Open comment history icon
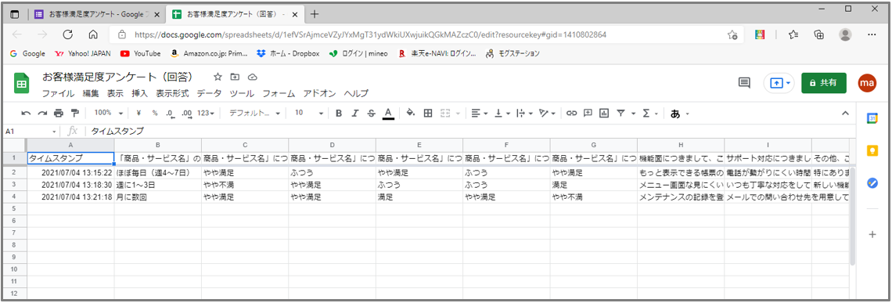This screenshot has width=892, height=303. tap(743, 82)
